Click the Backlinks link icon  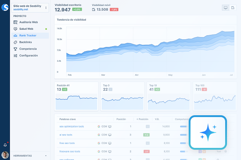(15, 42)
